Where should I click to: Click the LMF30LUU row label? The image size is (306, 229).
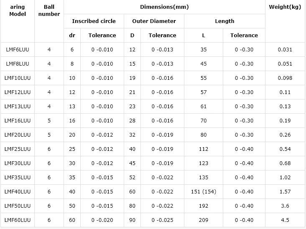[x=18, y=163]
